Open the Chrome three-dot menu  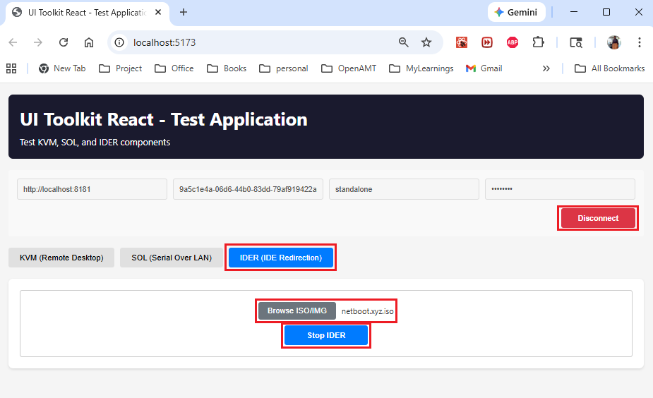click(640, 42)
